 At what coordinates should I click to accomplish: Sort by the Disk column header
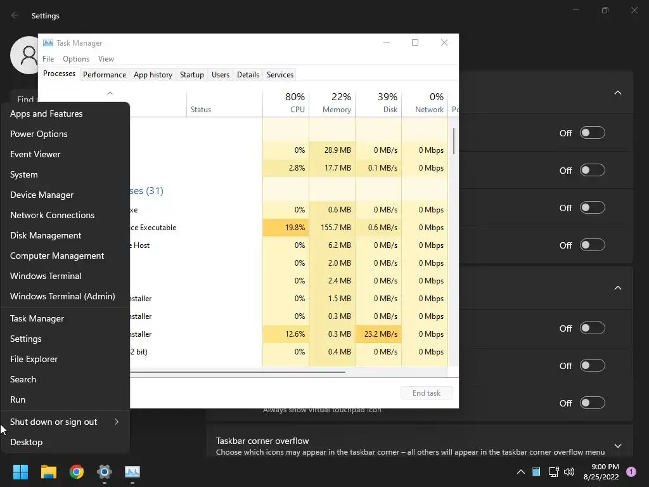pyautogui.click(x=378, y=103)
